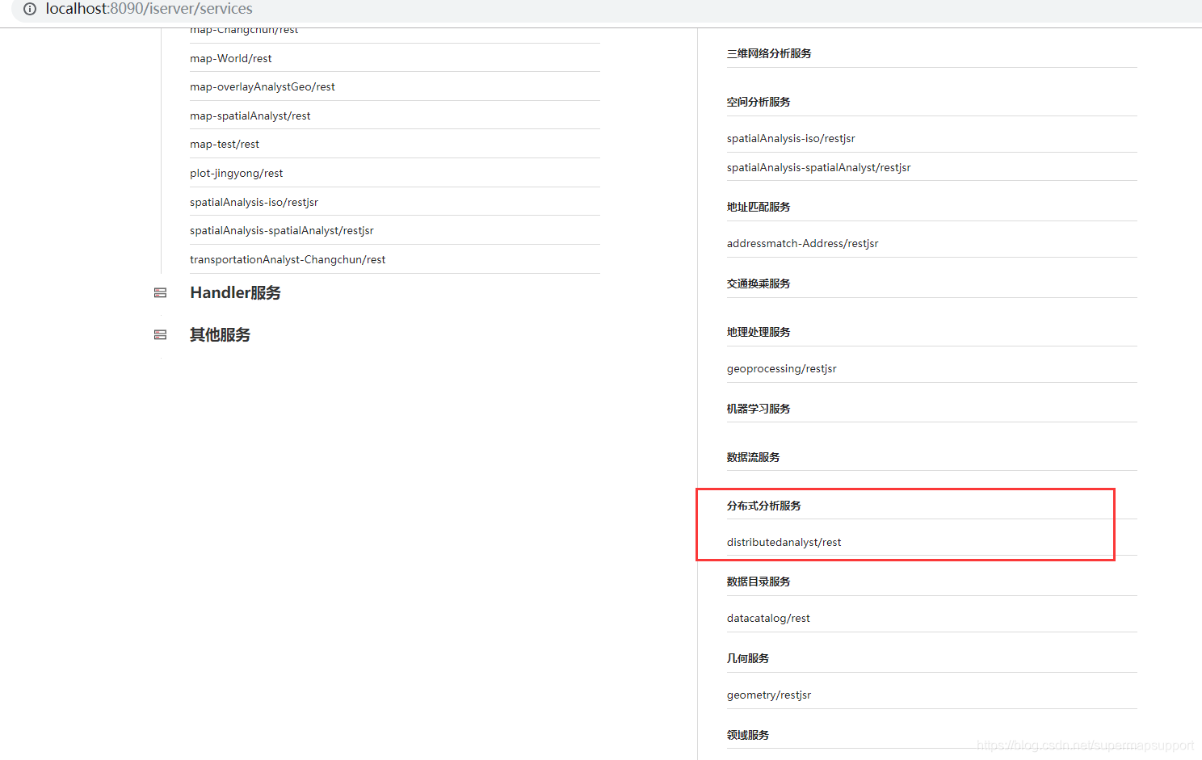The width and height of the screenshot is (1202, 760).
Task: Expand the 其他服务 heading
Action: point(220,335)
